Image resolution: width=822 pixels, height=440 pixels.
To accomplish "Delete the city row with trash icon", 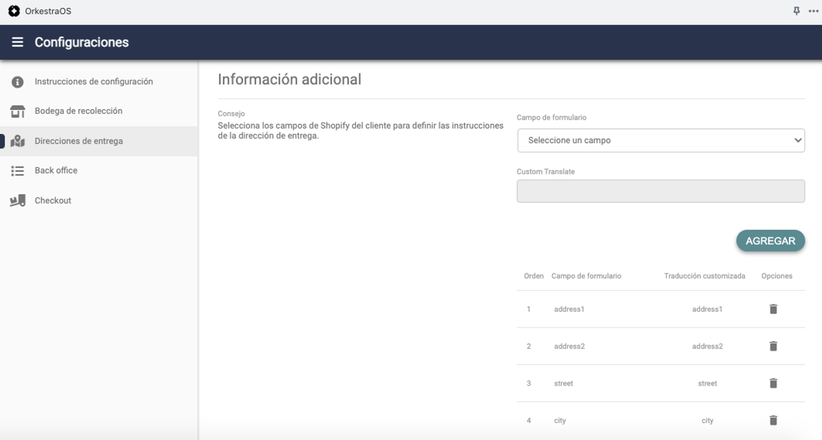I will click(x=773, y=420).
